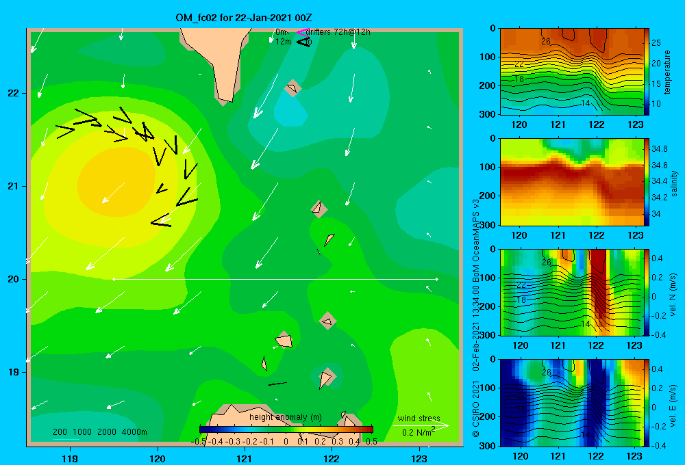Screen dimensions: 685x465
Task: Click the black 12m drifter arrow legend symbol
Action: pyautogui.click(x=303, y=42)
